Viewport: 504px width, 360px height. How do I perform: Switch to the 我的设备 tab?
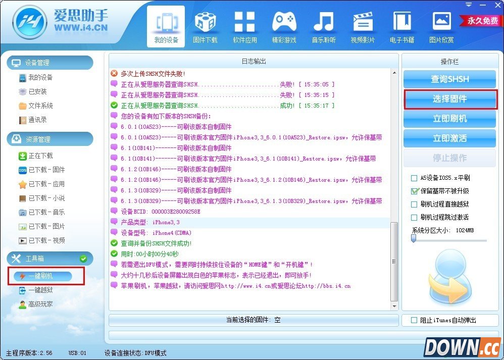pyautogui.click(x=167, y=25)
